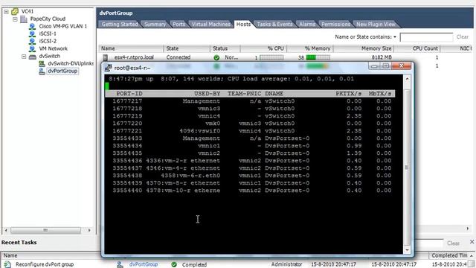Select VM Network label in inventory tree
The width and height of the screenshot is (476, 268).
53,48
